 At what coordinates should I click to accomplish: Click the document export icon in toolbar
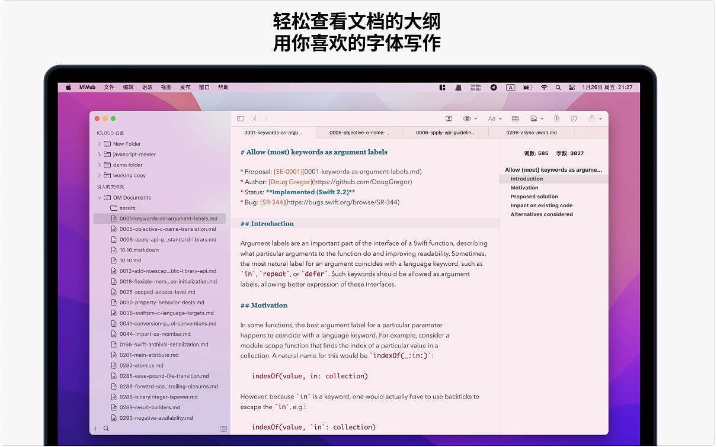point(556,118)
